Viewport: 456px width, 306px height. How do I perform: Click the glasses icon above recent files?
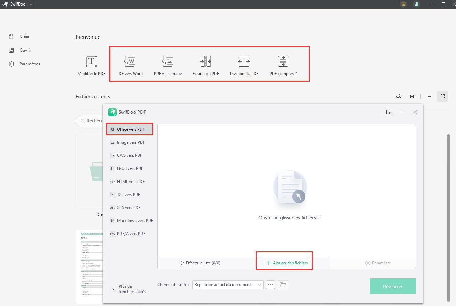pyautogui.click(x=398, y=96)
